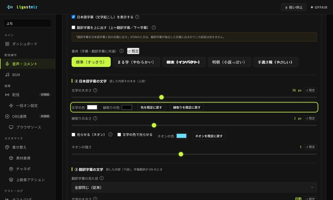Select font 標準（すっきり）
The height and width of the screenshot is (200, 333).
[91, 62]
